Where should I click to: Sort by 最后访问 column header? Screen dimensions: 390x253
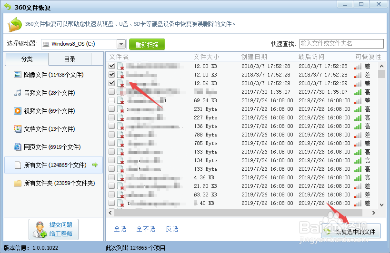(x=311, y=57)
